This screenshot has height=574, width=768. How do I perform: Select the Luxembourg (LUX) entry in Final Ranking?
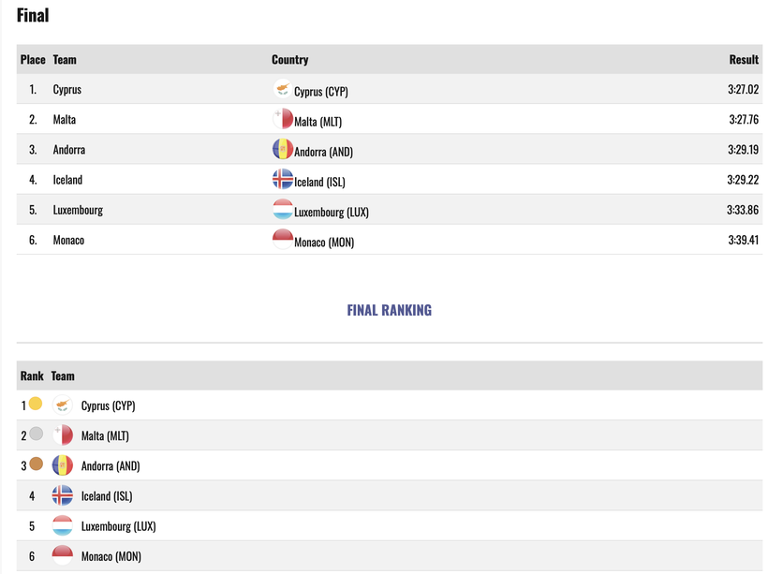(119, 526)
